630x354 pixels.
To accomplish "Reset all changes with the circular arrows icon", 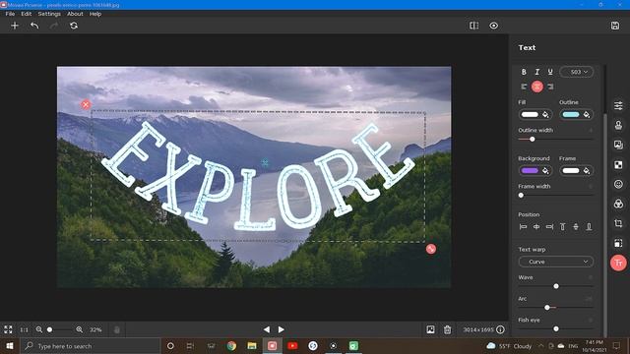I will click(x=74, y=26).
